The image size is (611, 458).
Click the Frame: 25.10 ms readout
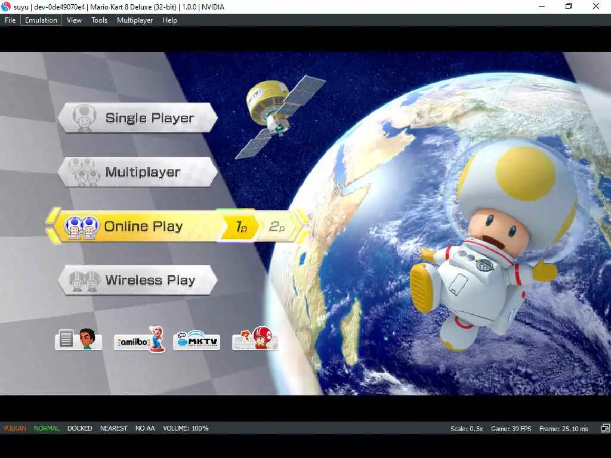click(563, 428)
